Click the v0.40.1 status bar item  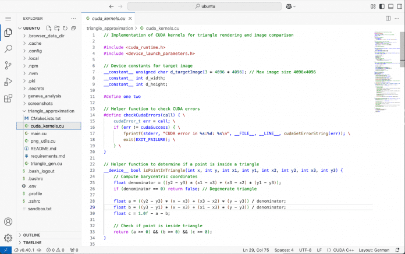click(x=27, y=250)
